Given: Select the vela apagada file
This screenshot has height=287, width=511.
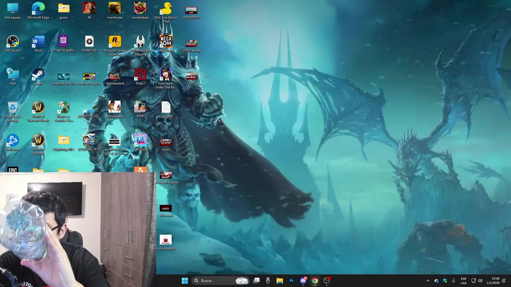Looking at the screenshot, I should tap(166, 243).
